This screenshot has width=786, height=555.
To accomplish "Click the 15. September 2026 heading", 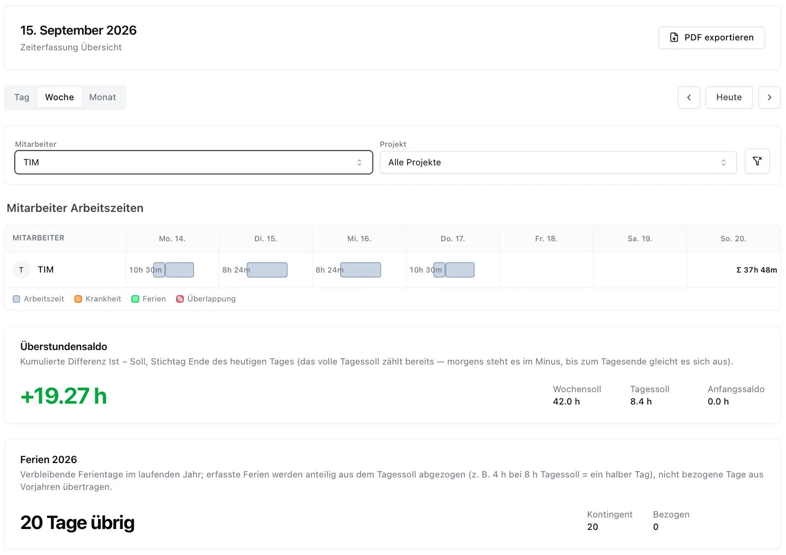I will pyautogui.click(x=78, y=30).
